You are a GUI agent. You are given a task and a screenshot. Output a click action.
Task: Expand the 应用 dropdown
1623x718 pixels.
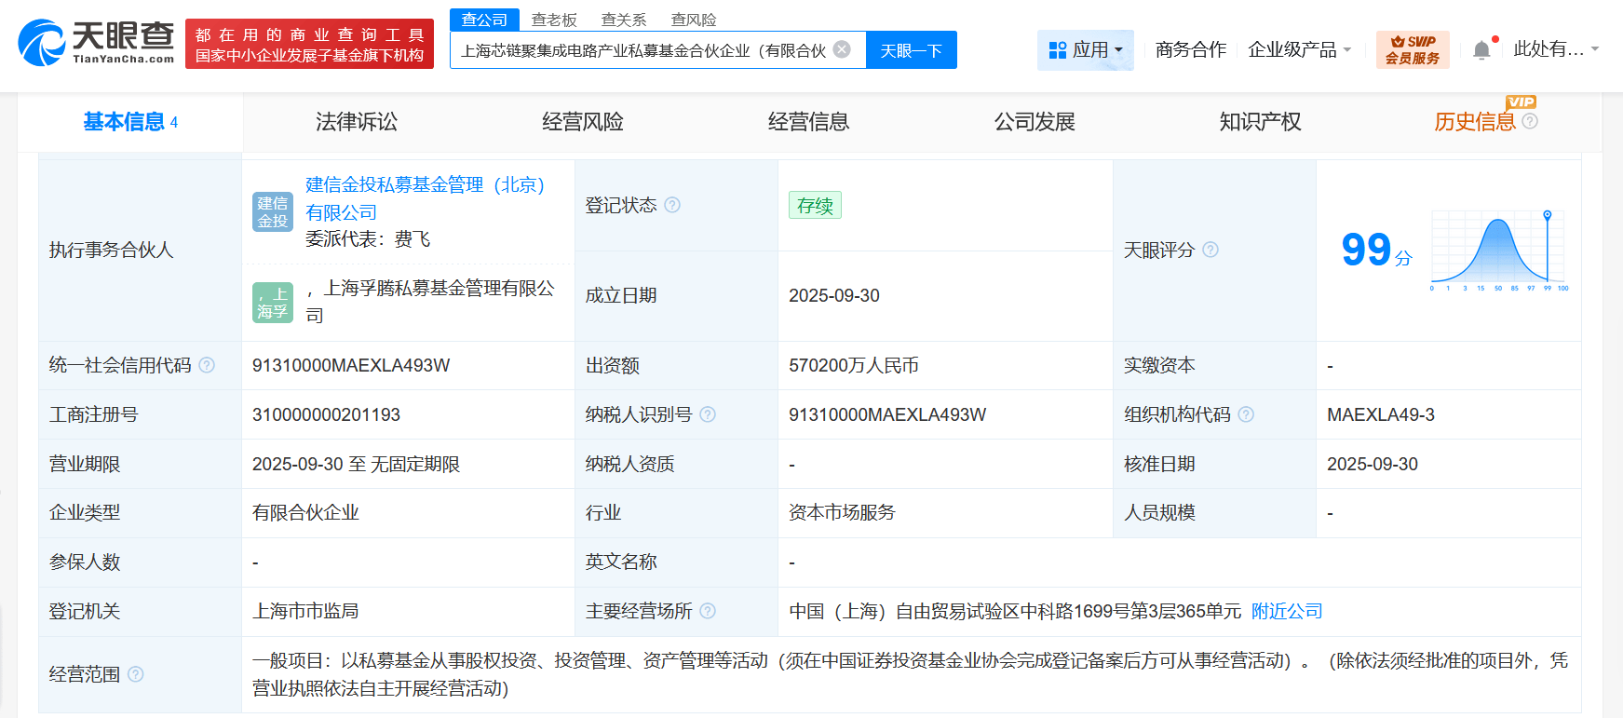coord(1086,50)
